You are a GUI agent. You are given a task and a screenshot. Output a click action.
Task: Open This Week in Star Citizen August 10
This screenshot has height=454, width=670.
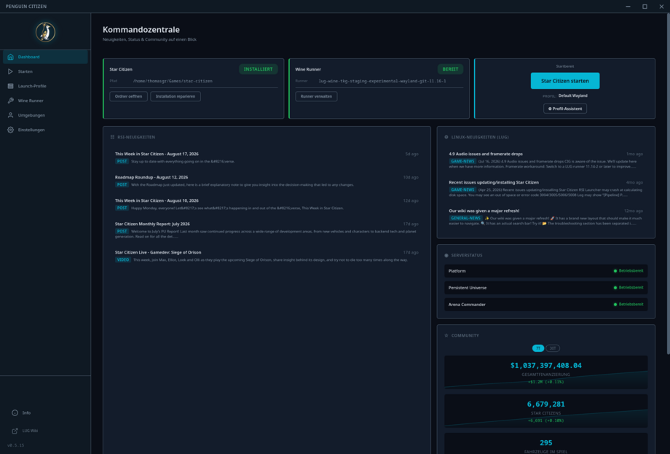[267, 204]
